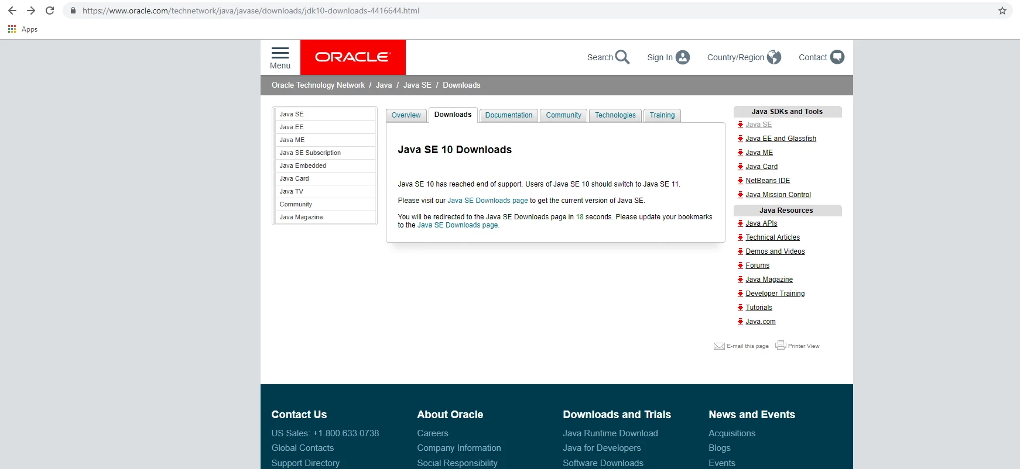The image size is (1020, 469).
Task: Click the first Java SE Downloads page link
Action: 488,201
